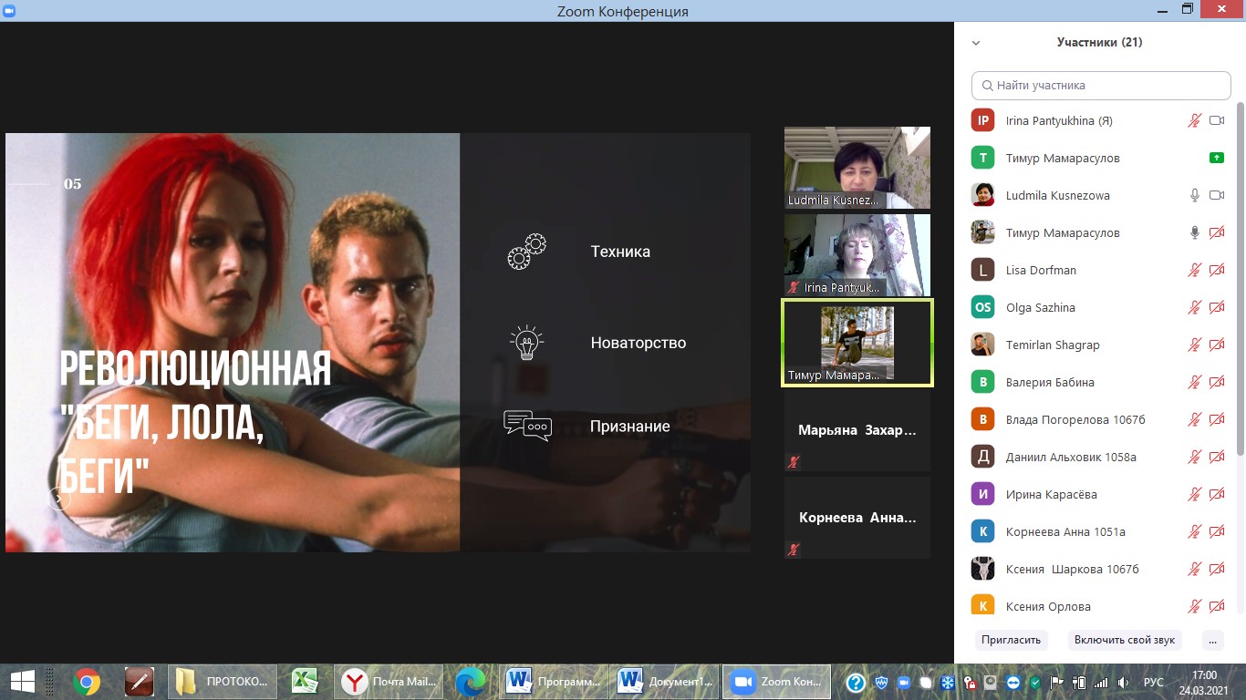
Task: Click muted mic indicator on Irina Pantyukhina's video tile
Action: point(794,287)
